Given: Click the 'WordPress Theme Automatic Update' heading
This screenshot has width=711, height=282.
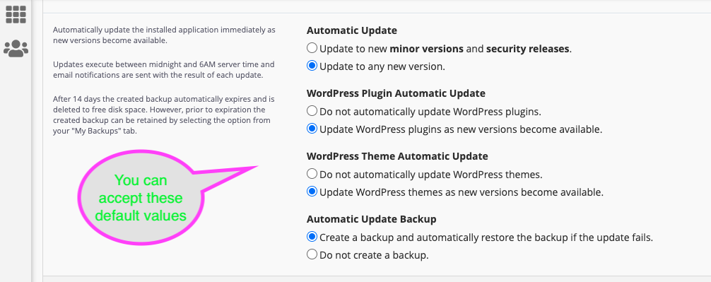Looking at the screenshot, I should [x=397, y=156].
